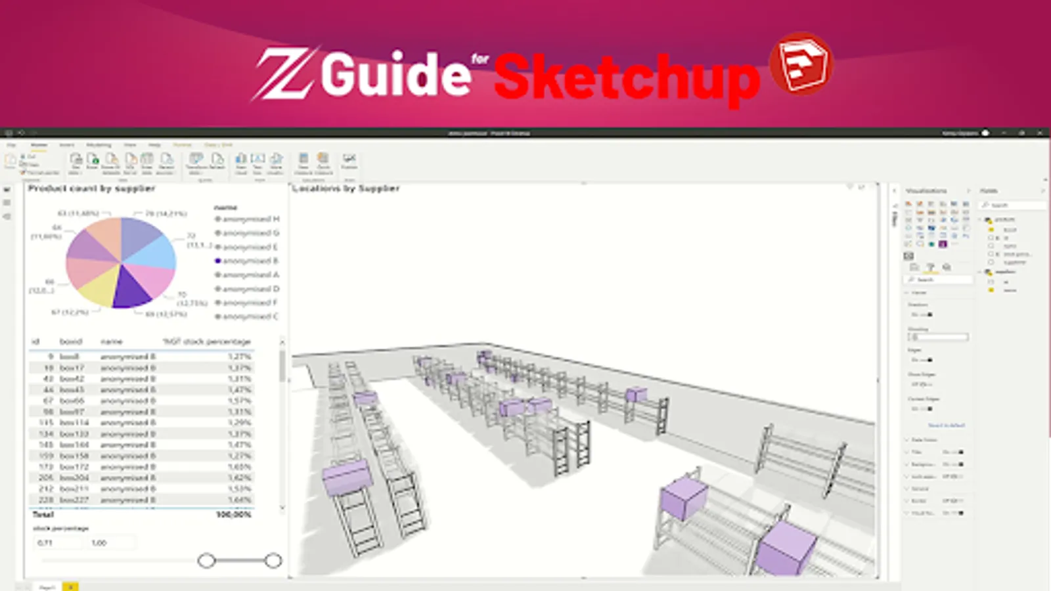Click Revert to default link
The image size is (1051, 591).
click(946, 426)
